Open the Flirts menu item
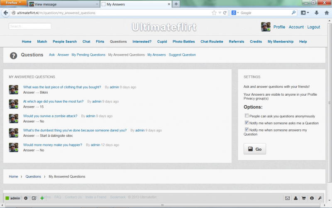332x208 pixels. [x=100, y=42]
